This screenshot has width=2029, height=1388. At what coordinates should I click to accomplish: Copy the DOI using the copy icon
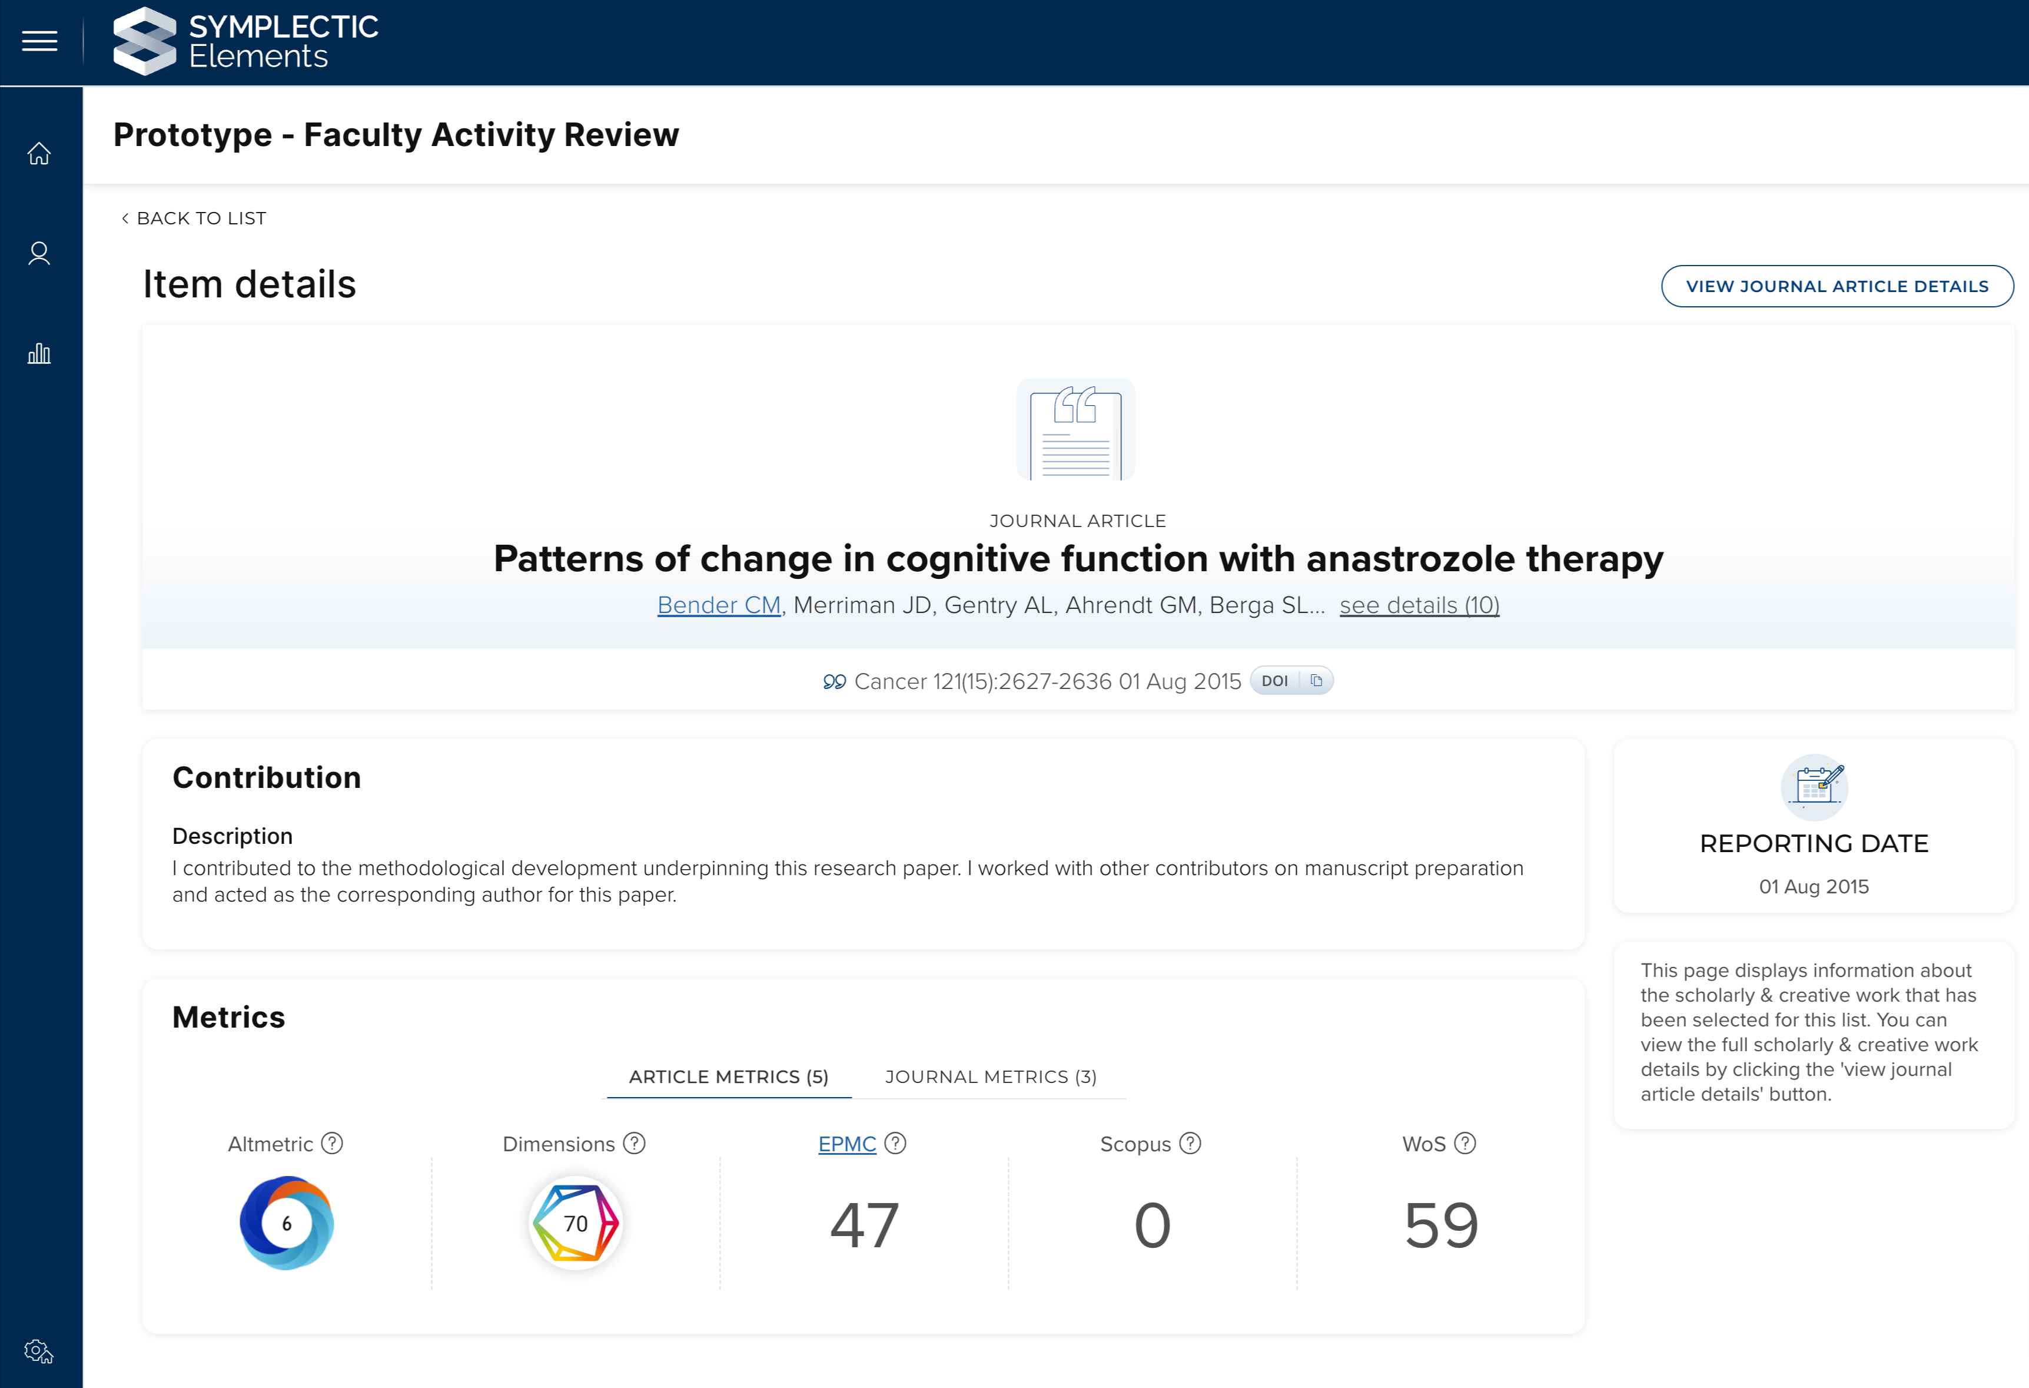click(x=1316, y=681)
